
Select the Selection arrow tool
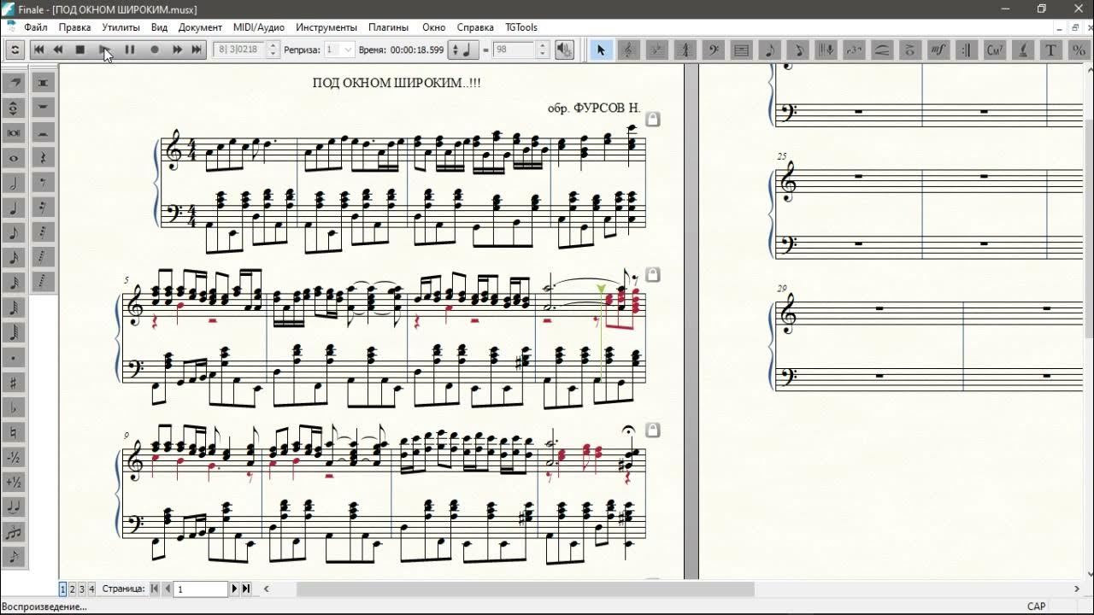point(601,50)
